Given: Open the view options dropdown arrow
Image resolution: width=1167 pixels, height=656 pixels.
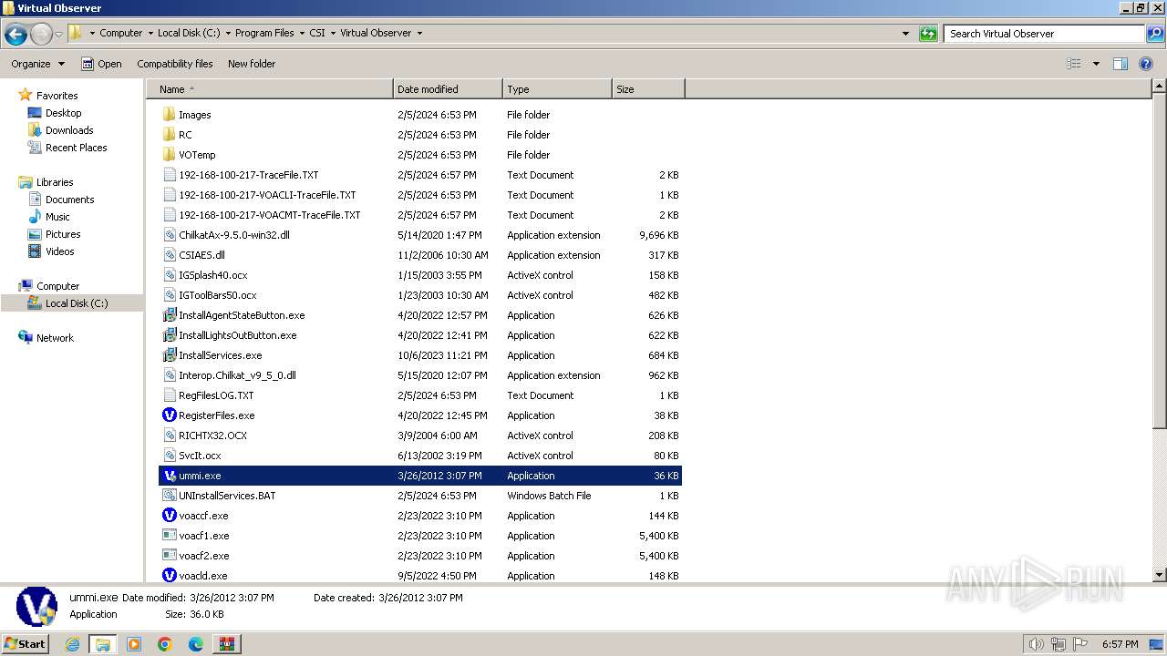Looking at the screenshot, I should [1096, 64].
